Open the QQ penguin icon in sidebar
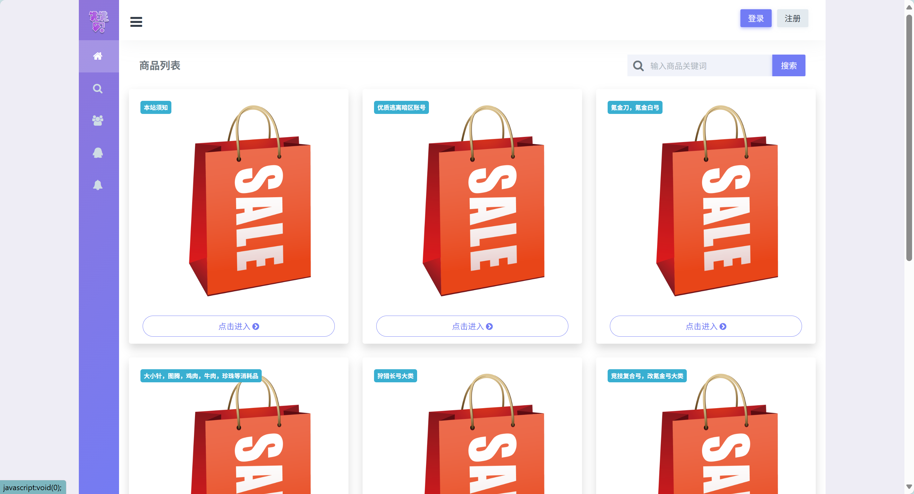 pyautogui.click(x=98, y=153)
